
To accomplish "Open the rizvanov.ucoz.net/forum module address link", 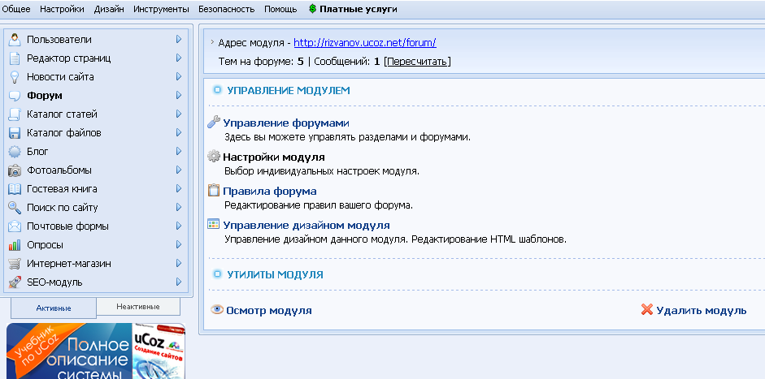I will point(365,43).
